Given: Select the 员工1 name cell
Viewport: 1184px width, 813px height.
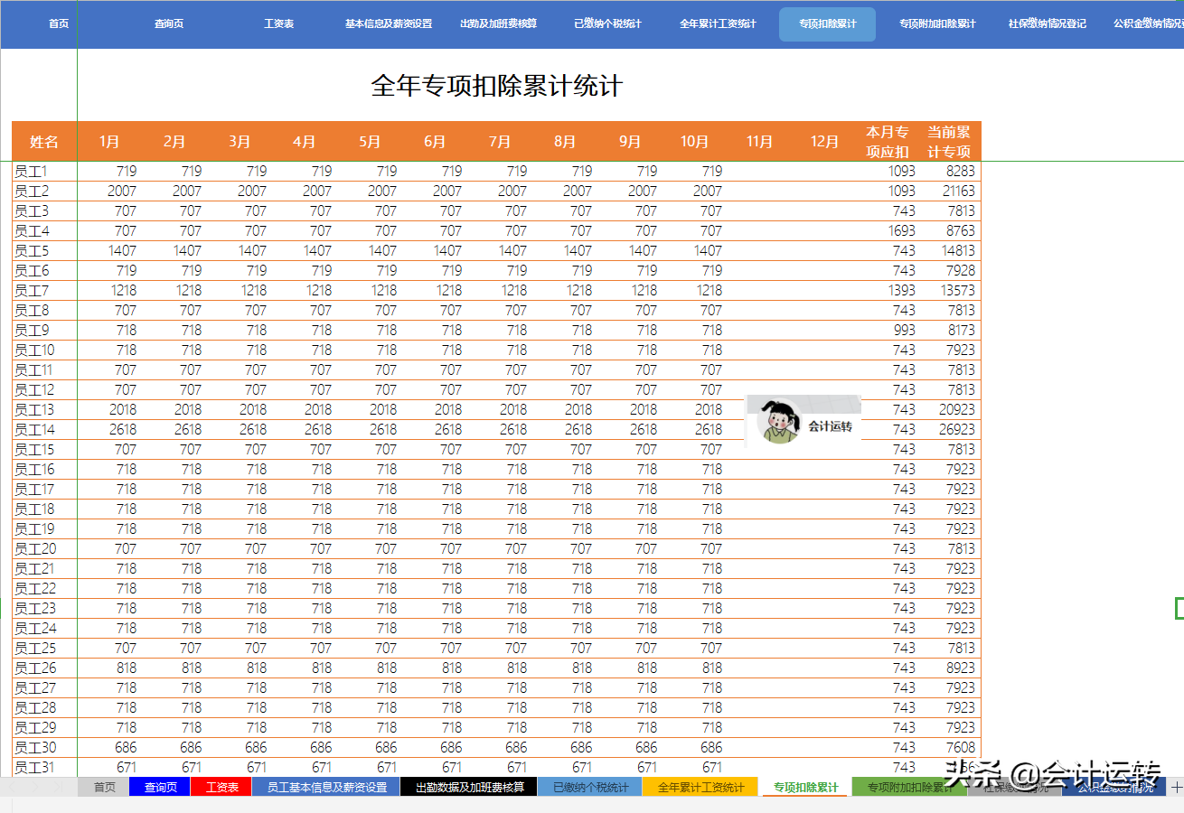Looking at the screenshot, I should [x=44, y=171].
